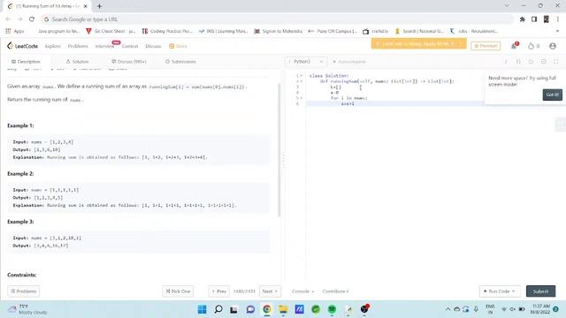Open the Apps bookmarks shortcut

coord(15,32)
